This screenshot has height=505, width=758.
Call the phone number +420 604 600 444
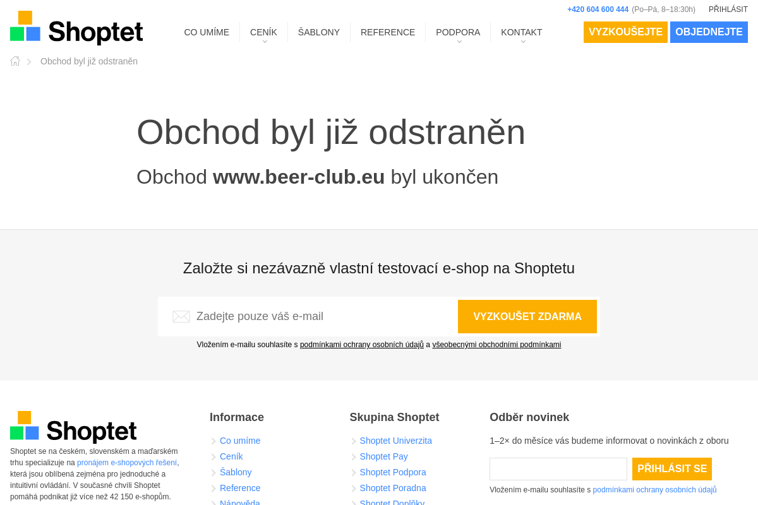[x=598, y=9]
